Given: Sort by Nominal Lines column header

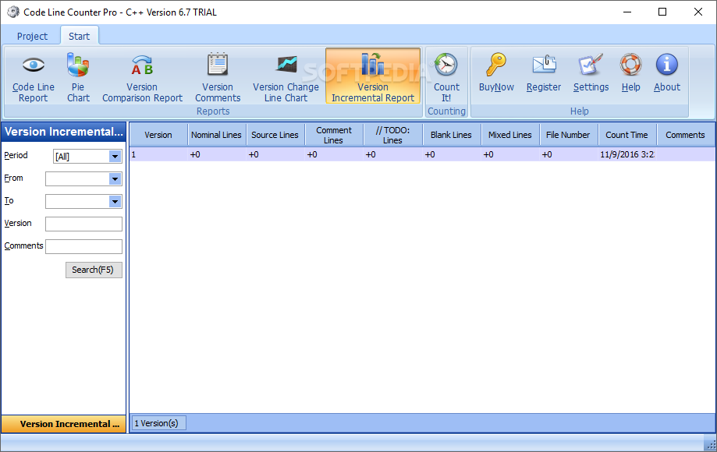Looking at the screenshot, I should pyautogui.click(x=216, y=135).
